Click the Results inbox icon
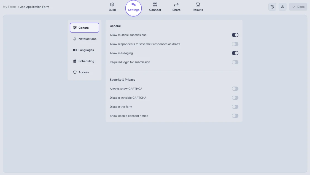The image size is (310, 175). point(198,4)
